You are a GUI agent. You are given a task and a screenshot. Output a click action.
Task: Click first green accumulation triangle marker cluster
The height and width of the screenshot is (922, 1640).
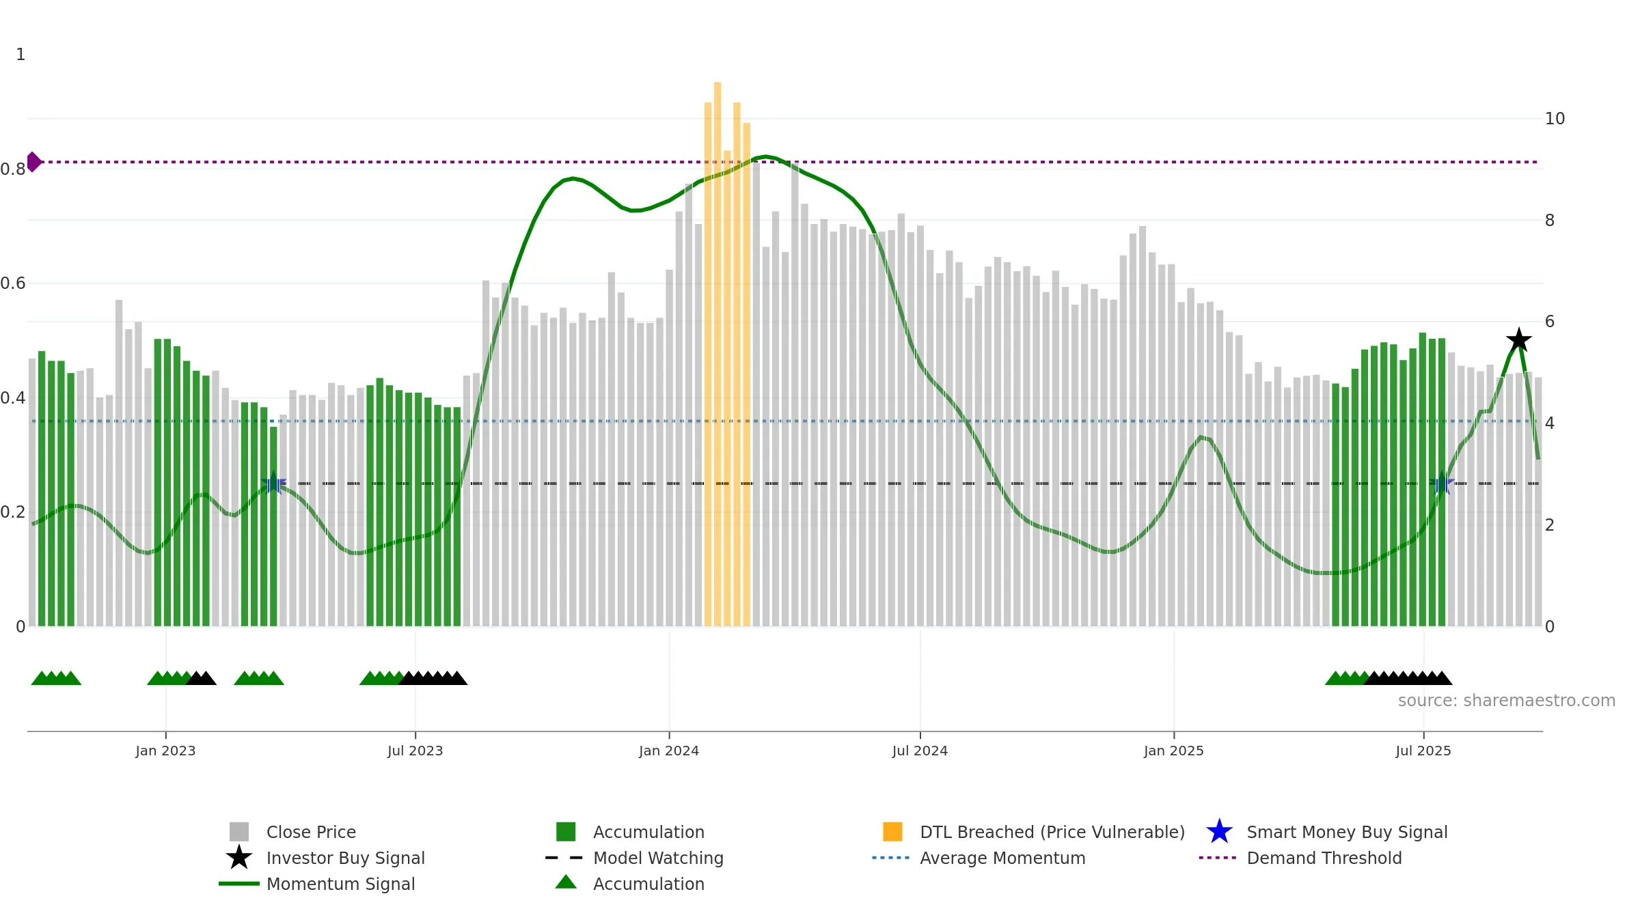pos(56,678)
